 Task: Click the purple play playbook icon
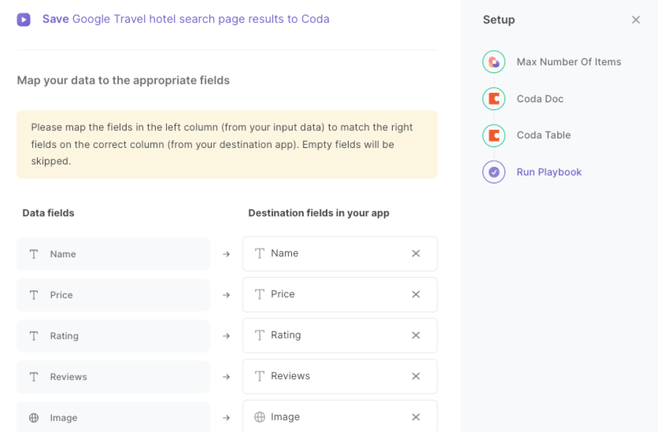pyautogui.click(x=23, y=19)
